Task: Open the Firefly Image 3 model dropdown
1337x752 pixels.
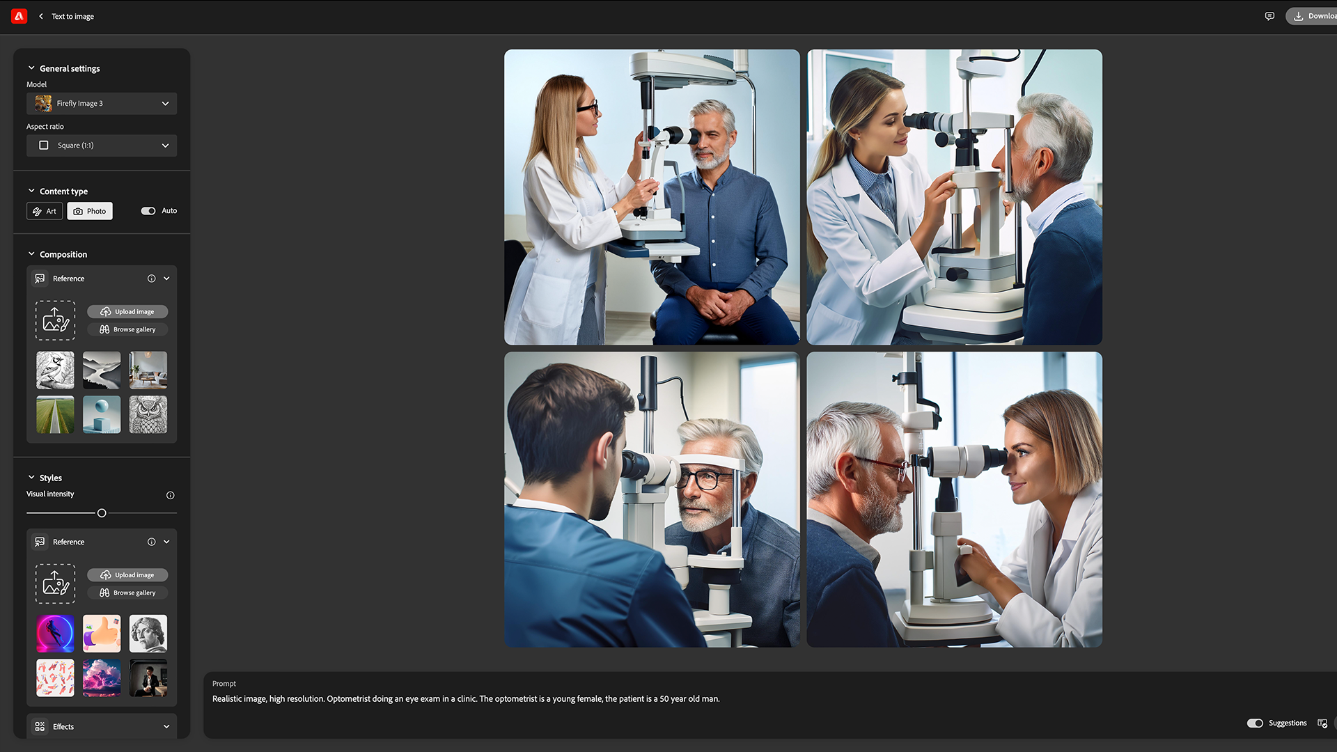Action: tap(102, 104)
